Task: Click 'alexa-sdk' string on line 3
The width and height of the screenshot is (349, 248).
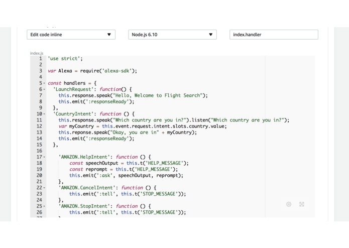Action: pyautogui.click(x=117, y=71)
